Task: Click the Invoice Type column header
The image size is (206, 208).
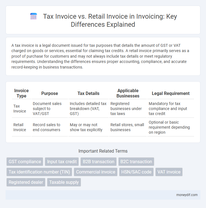Action: [21, 93]
